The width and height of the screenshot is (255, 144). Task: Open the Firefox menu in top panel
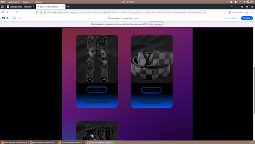tap(38, 2)
